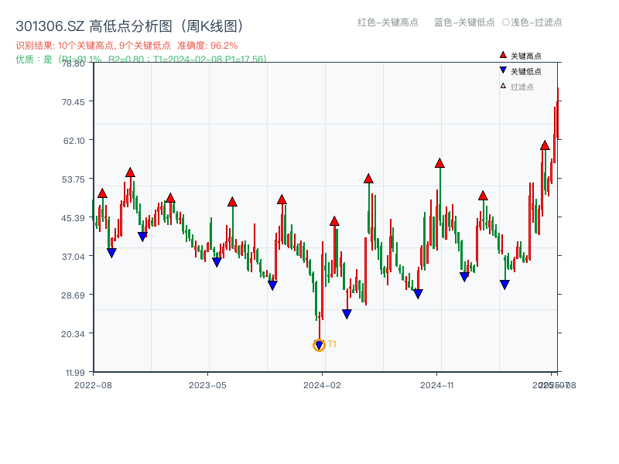
Task: Click the deepest blue low marker above T1
Action: pyautogui.click(x=346, y=312)
